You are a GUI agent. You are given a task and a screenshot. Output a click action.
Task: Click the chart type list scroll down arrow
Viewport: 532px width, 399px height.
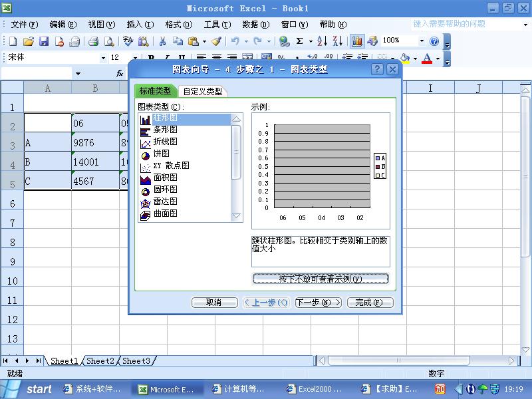pos(236,215)
